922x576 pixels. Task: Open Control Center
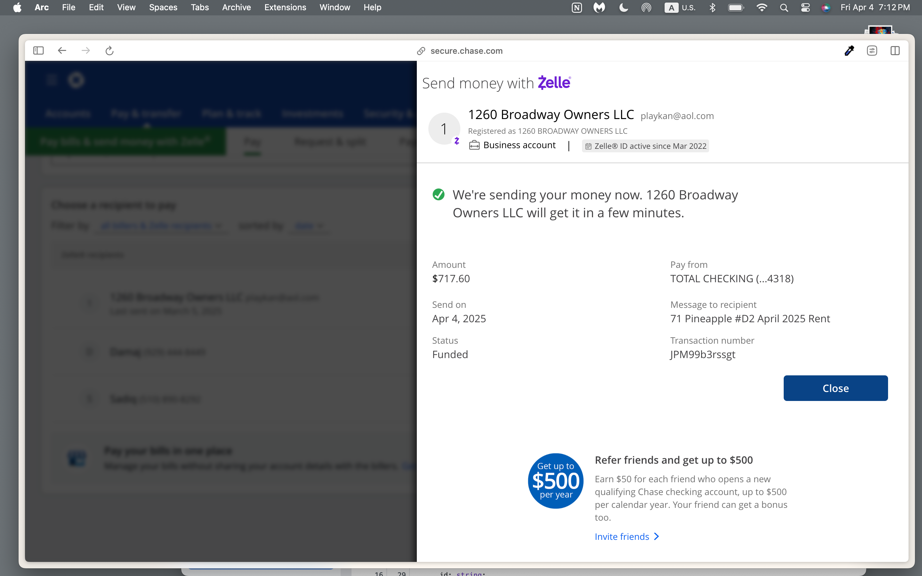click(x=805, y=8)
